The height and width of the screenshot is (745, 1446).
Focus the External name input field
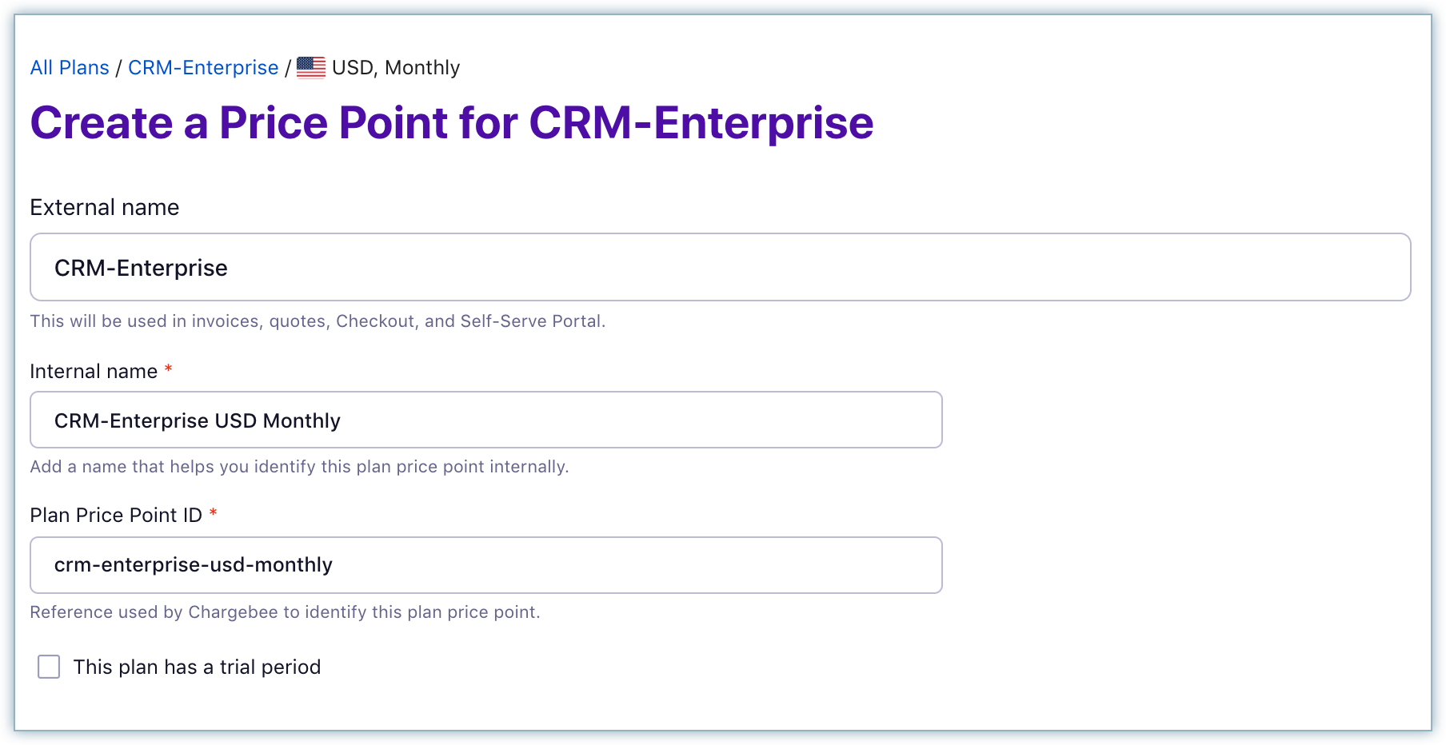click(x=720, y=267)
